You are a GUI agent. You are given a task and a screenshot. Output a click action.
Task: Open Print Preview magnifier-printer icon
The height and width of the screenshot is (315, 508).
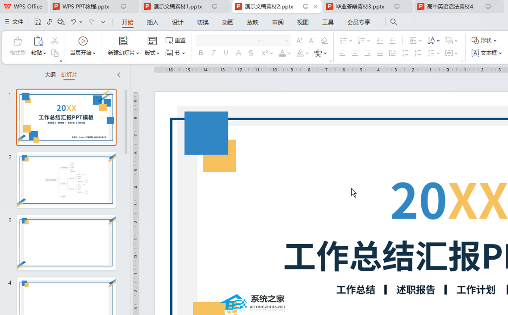(61, 22)
